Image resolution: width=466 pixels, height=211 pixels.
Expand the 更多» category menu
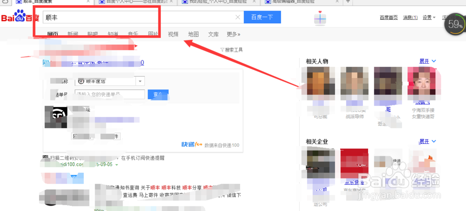233,34
